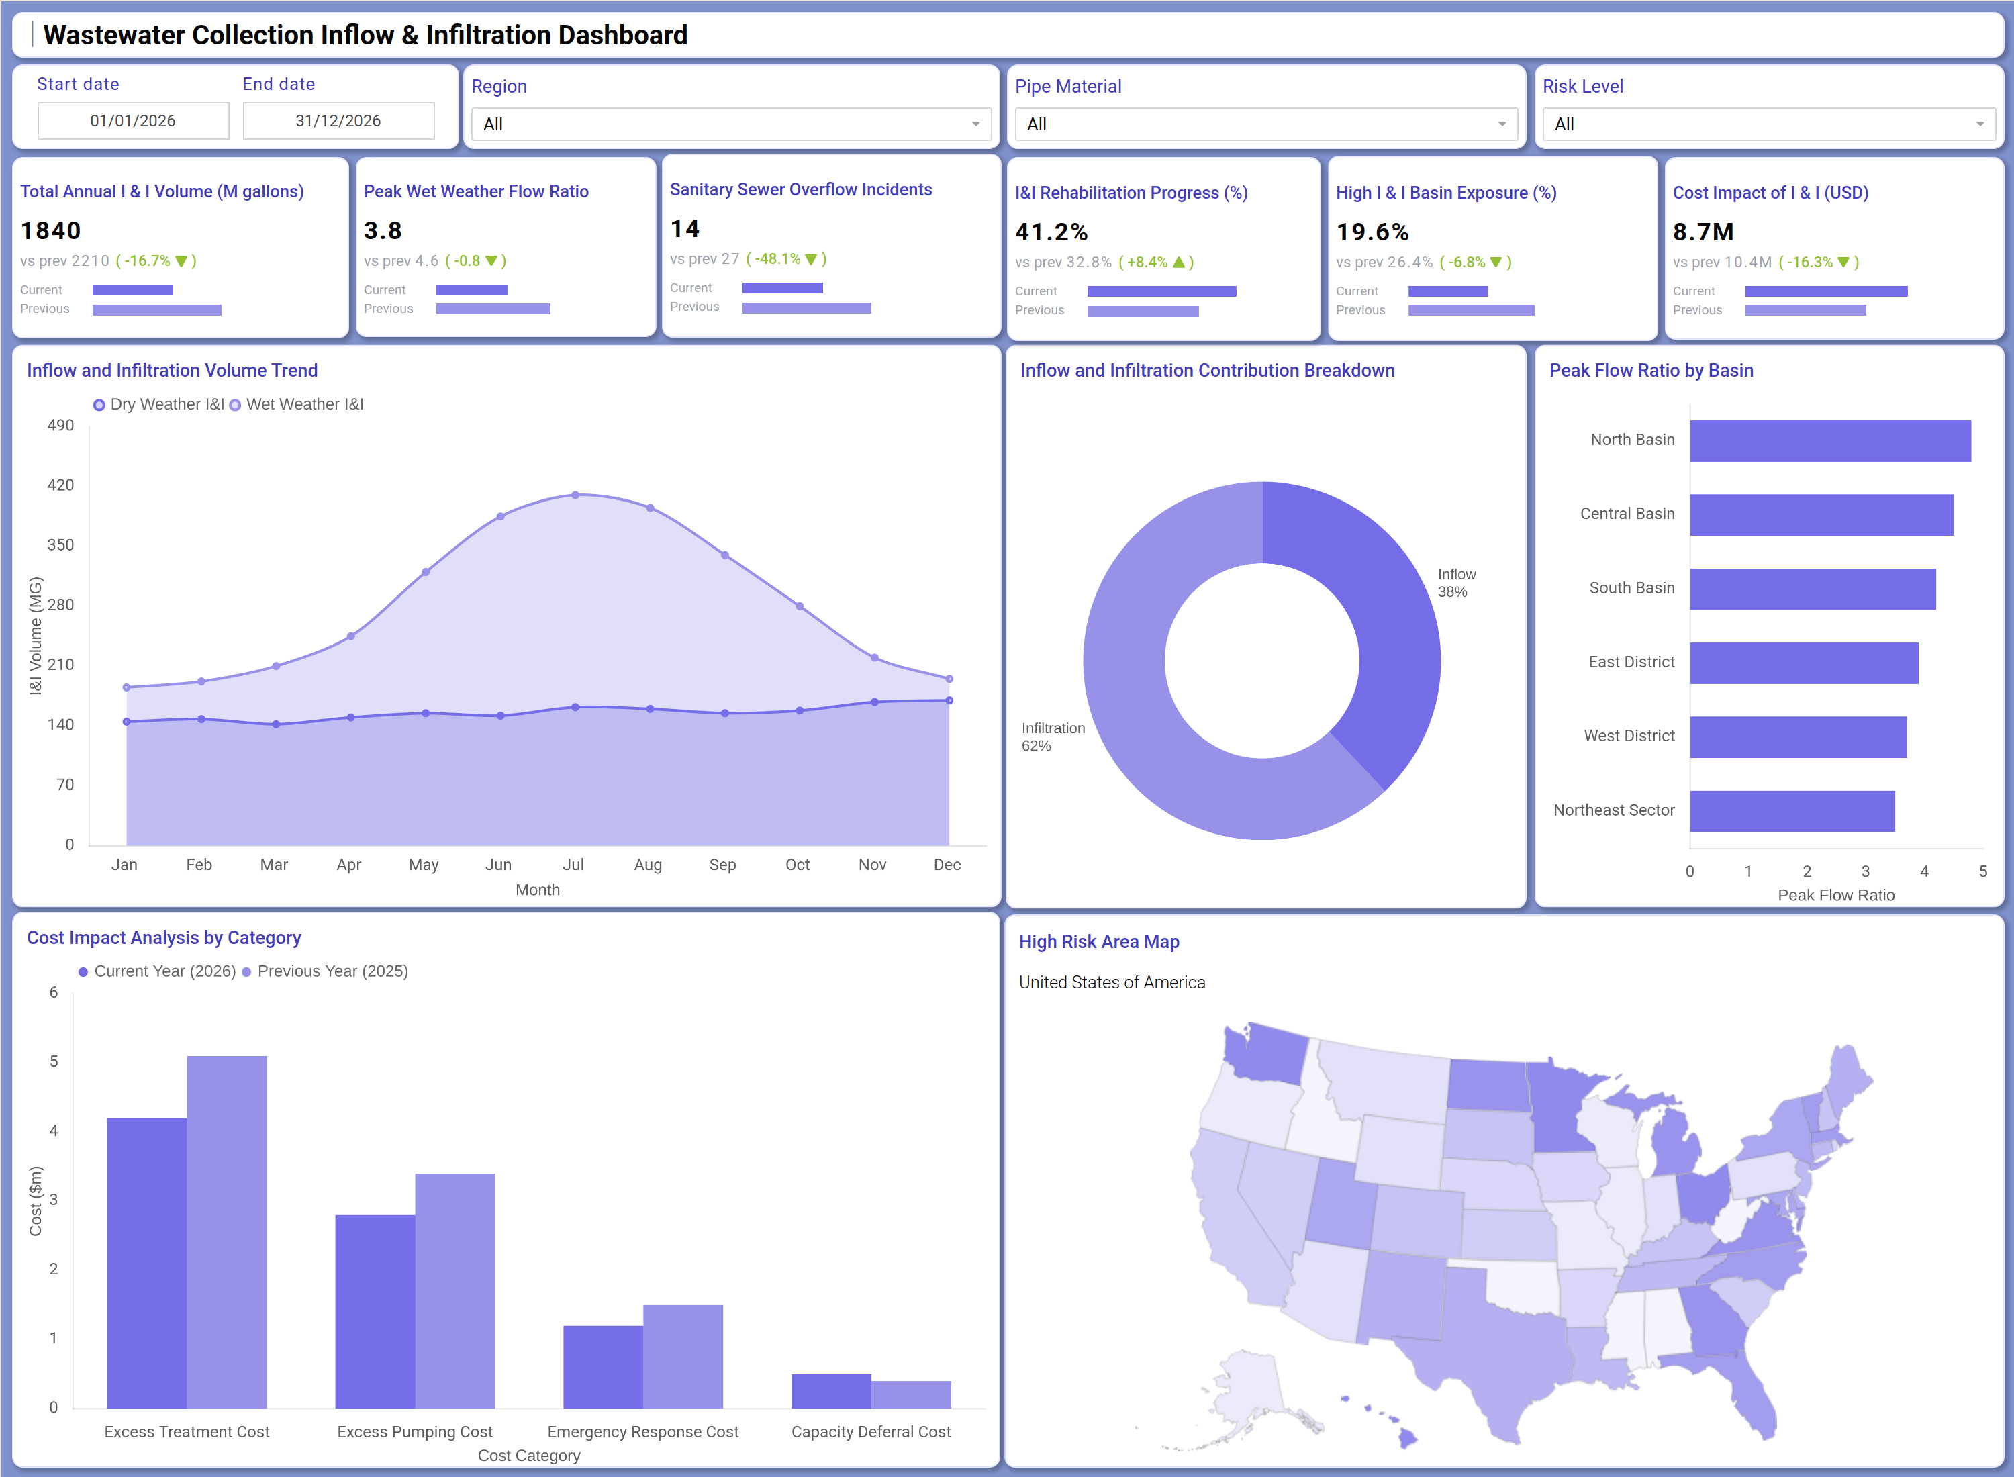The image size is (2014, 1477).
Task: Select the East District bar
Action: tap(1803, 663)
